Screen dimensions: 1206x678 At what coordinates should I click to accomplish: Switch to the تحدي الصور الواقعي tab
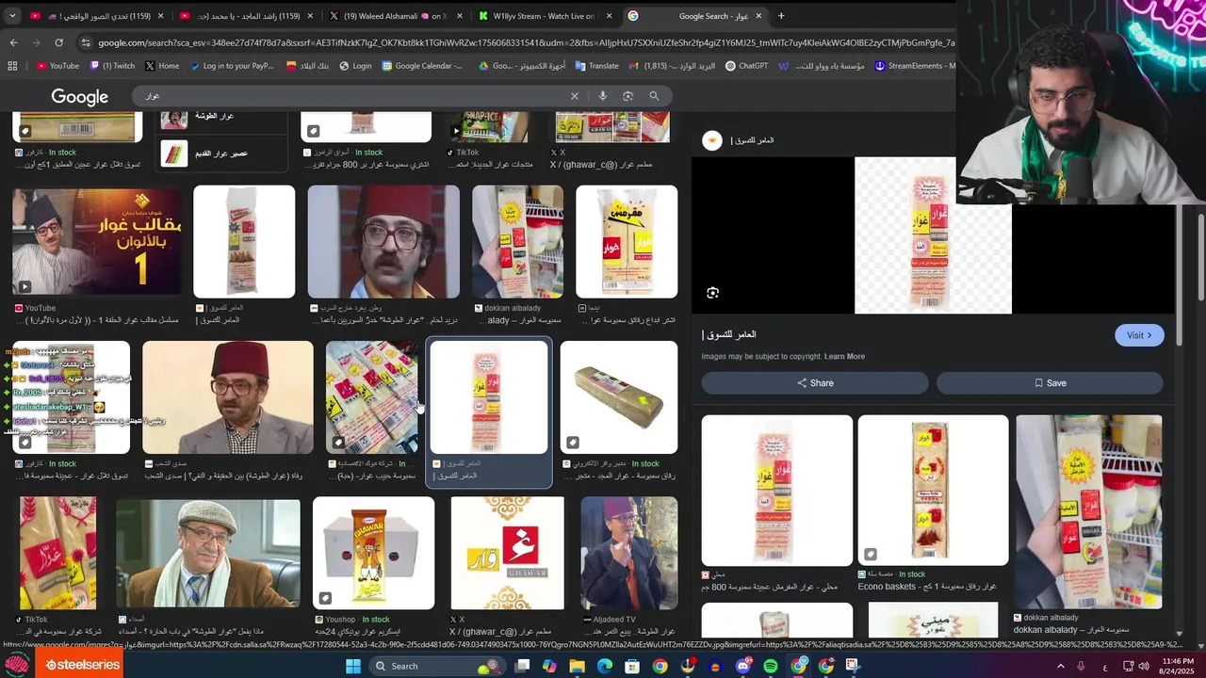(x=97, y=16)
